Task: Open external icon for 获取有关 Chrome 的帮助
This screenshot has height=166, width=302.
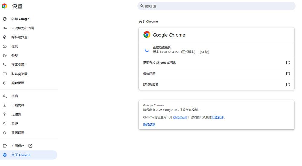Action: tap(288, 63)
